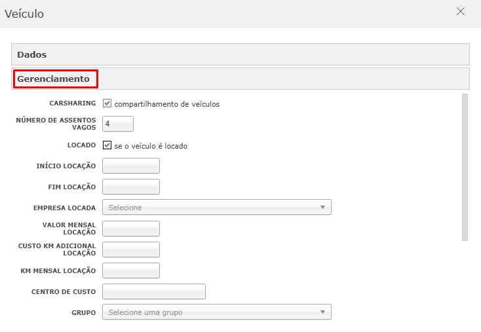Click the arrow icon on Grupo combo

coord(322,312)
